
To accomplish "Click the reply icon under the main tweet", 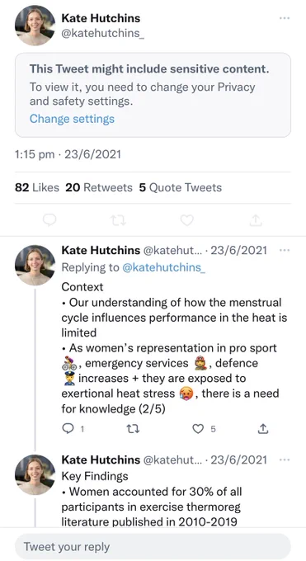I will click(49, 220).
